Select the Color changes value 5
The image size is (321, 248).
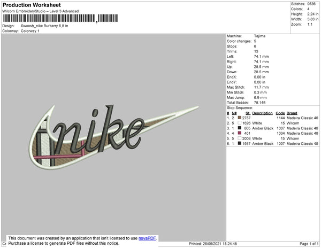coord(255,41)
